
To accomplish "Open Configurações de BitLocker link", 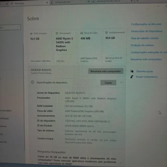I will (x=146, y=24).
